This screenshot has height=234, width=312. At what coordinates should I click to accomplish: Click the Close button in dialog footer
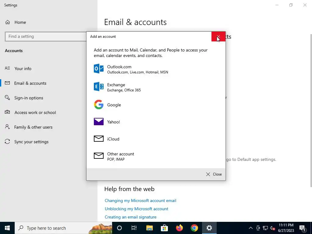pos(214,174)
